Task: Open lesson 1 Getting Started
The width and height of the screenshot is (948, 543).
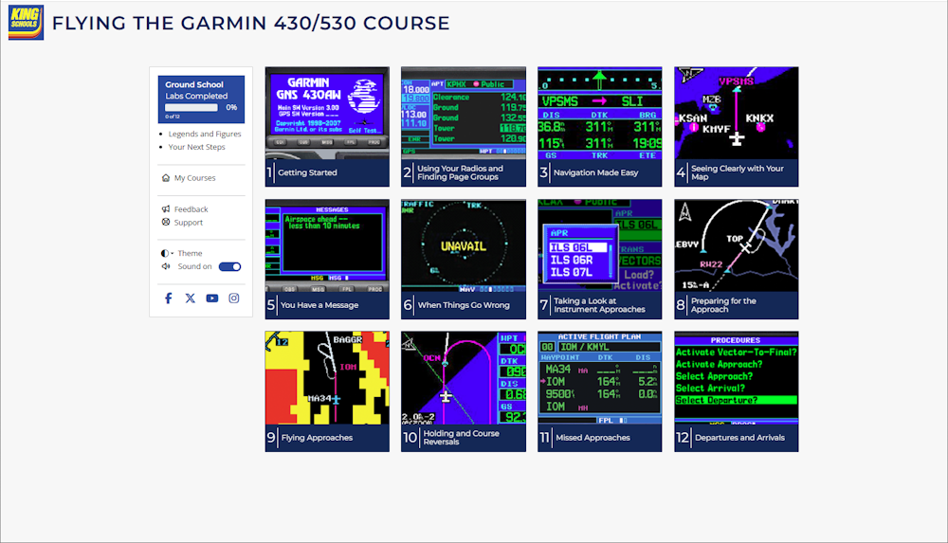Action: 327,126
